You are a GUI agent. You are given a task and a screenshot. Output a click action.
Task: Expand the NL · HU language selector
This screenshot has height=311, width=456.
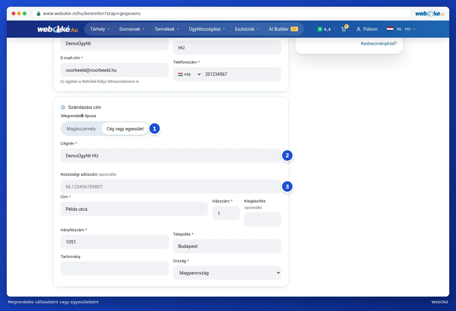tap(401, 29)
